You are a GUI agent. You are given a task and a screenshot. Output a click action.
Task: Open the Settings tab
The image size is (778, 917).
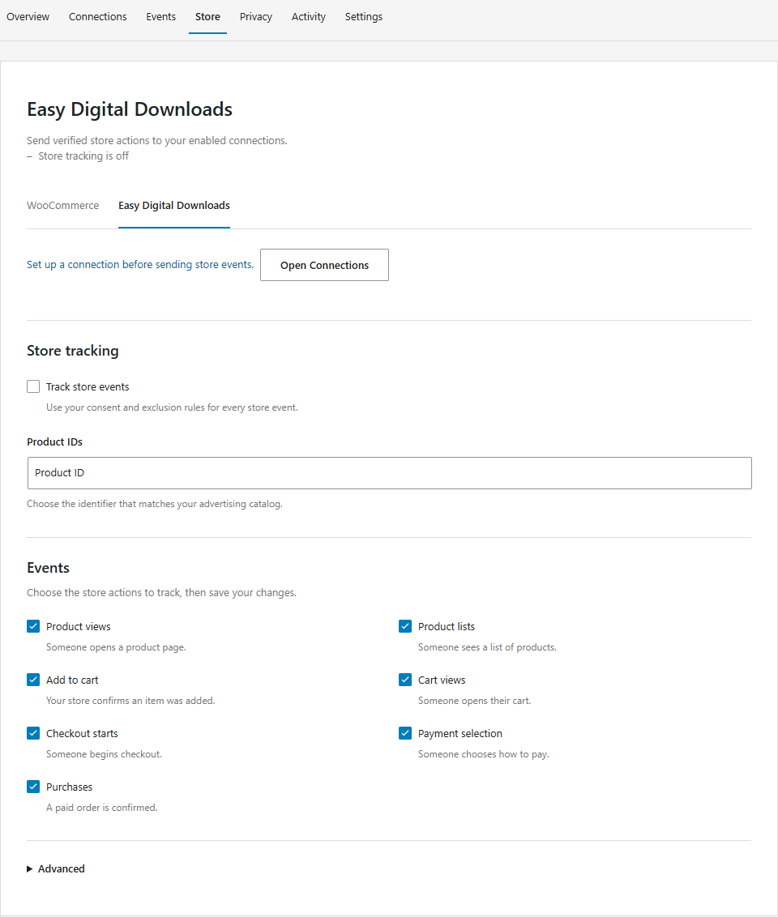coord(363,17)
